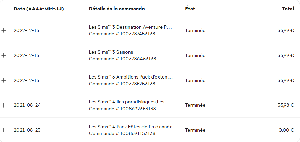The height and width of the screenshot is (142, 300).
Task: Click the 0,00 € total amount
Action: tap(286, 130)
